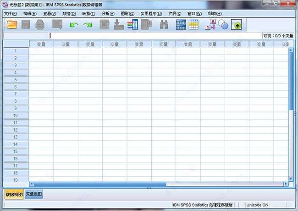The height and width of the screenshot is (211, 298).
Task: Redo action with green right arrow
Action: [88, 25]
